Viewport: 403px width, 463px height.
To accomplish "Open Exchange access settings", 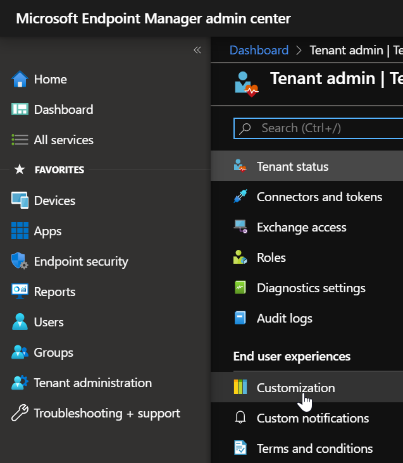I will (301, 227).
